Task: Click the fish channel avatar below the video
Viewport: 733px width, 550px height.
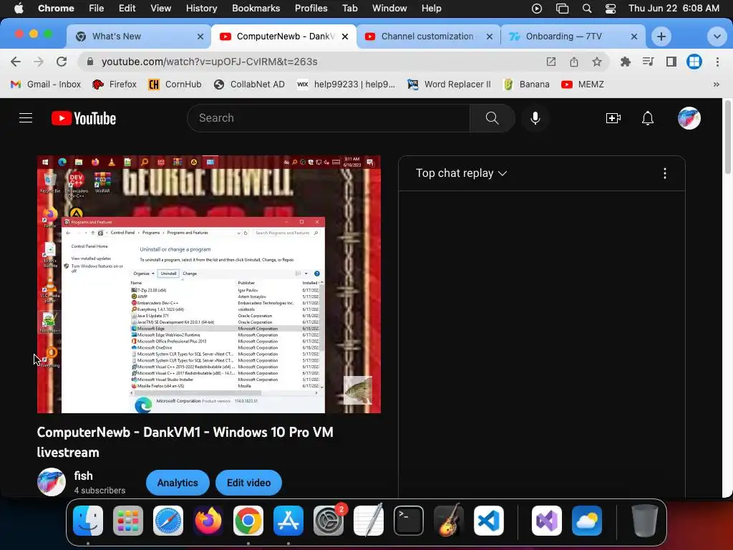Action: pyautogui.click(x=52, y=482)
